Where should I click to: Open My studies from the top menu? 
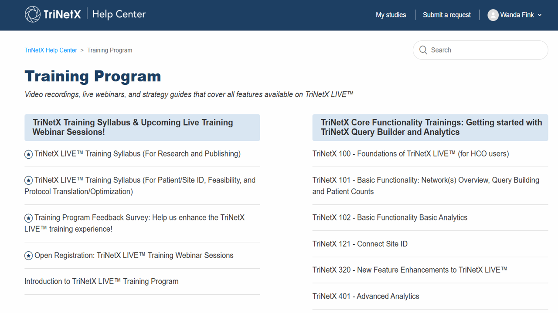point(391,15)
